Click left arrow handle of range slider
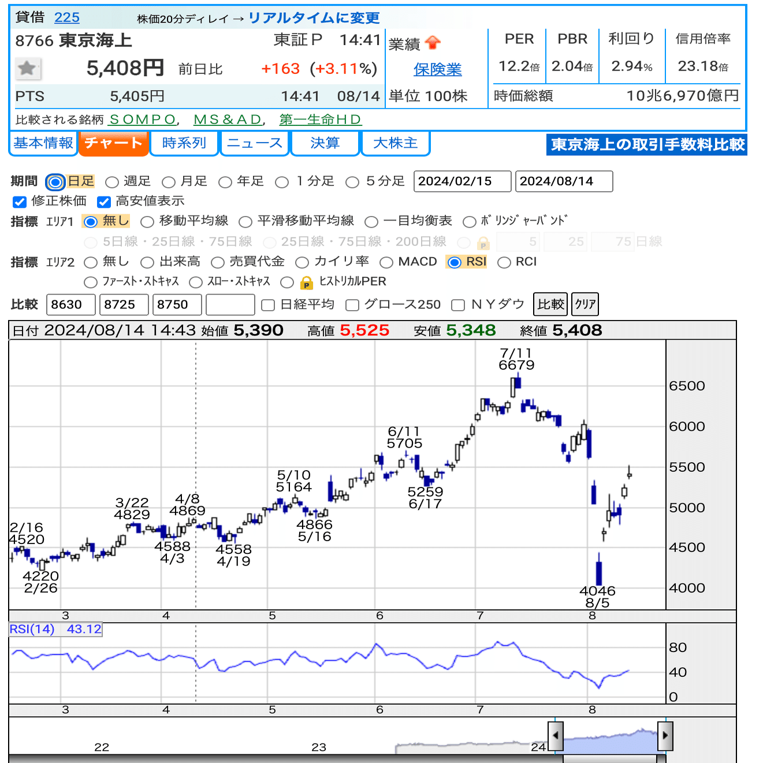 [x=556, y=735]
